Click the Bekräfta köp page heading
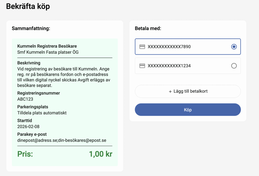Screen dimensions: 259x176 [28, 7]
